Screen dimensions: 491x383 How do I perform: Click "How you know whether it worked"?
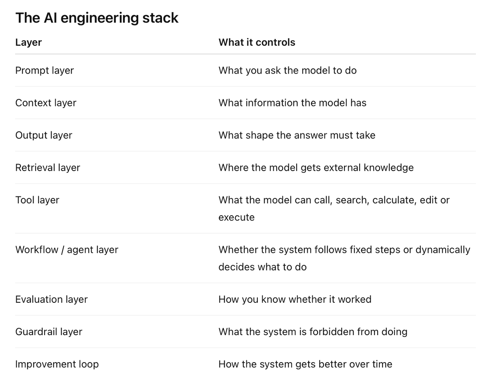pos(295,299)
